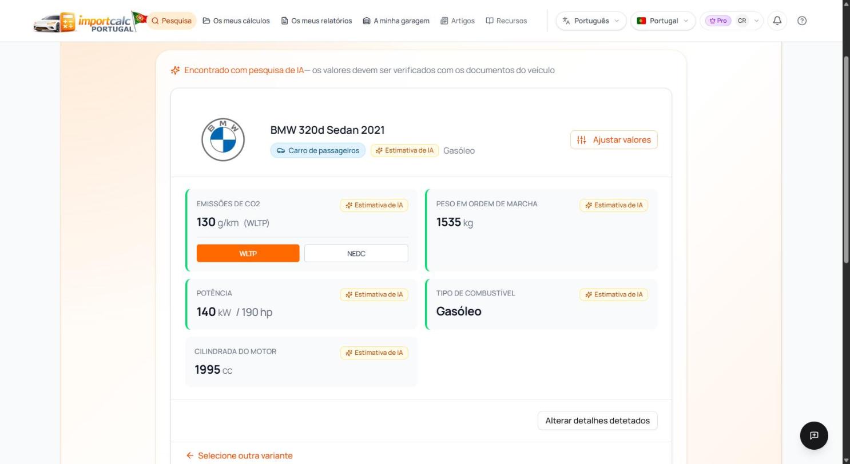Click Estimativa de IA badge on Potência

point(374,294)
